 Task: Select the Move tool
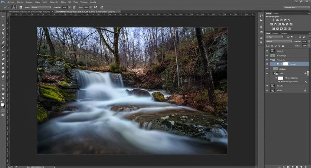click(x=3, y=16)
